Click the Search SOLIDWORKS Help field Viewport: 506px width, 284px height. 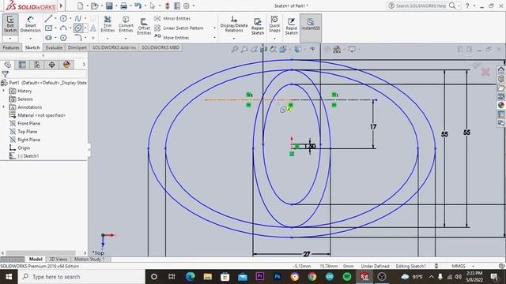tap(421, 6)
